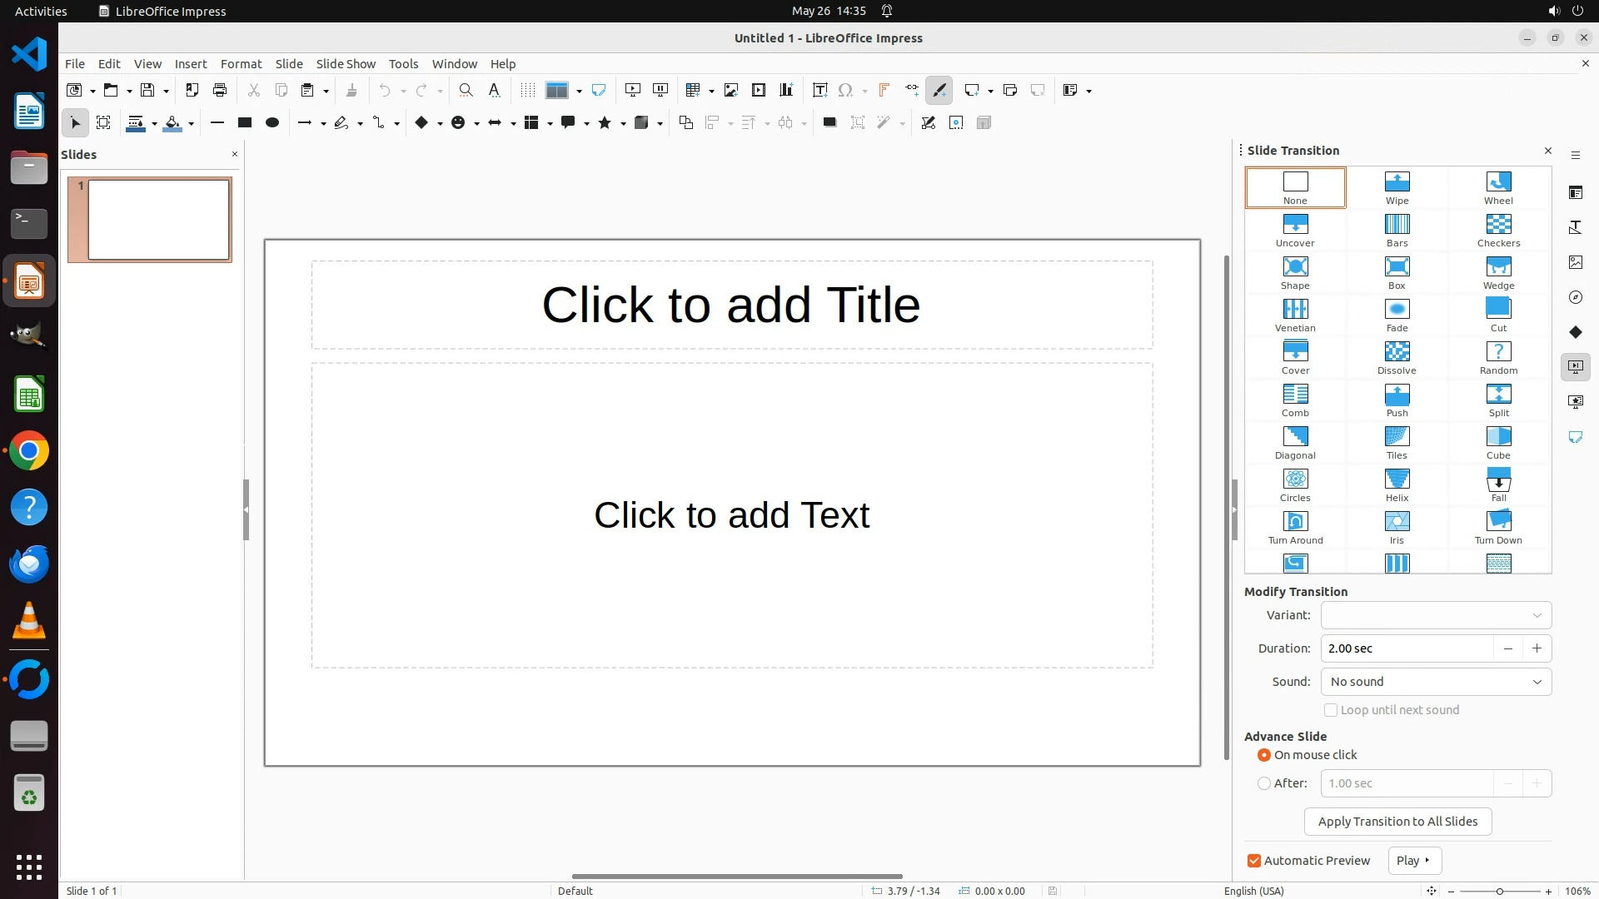The height and width of the screenshot is (899, 1599).
Task: Click the zoom slider in the status bar
Action: [1499, 891]
